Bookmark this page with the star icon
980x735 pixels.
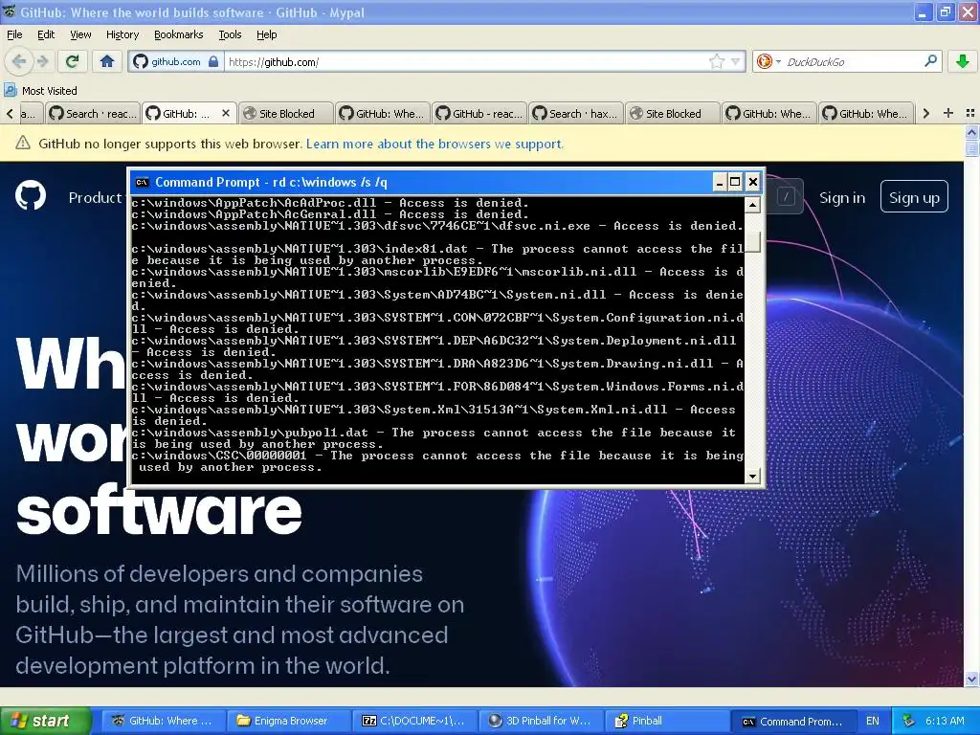716,61
